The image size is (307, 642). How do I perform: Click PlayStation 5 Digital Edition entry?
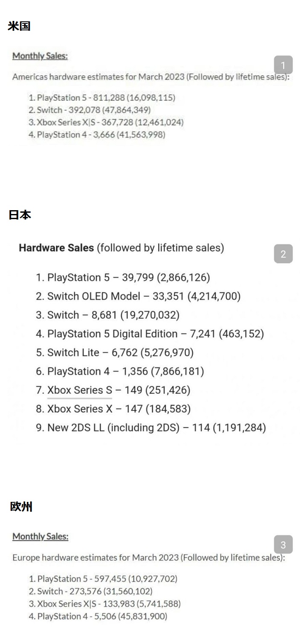click(155, 334)
